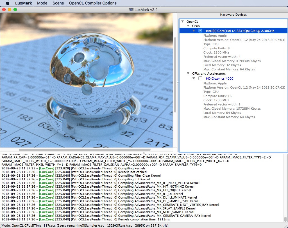The height and width of the screenshot is (228, 288).
Task: Click the render view vertical scrollbar
Action: pyautogui.click(x=175, y=75)
